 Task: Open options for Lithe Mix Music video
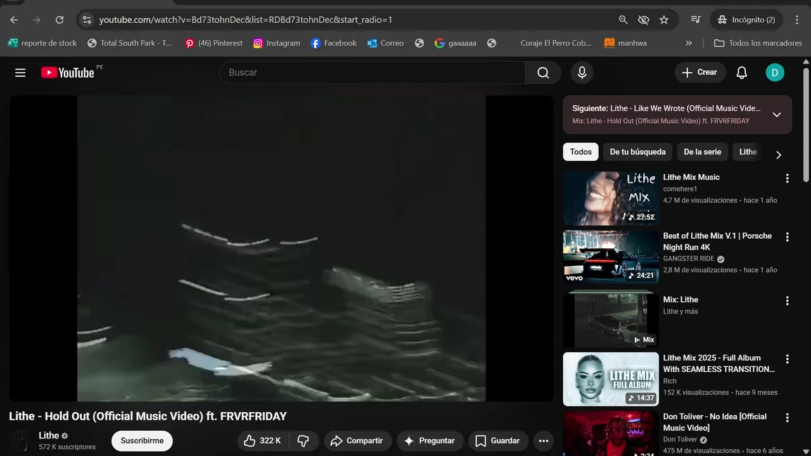(787, 179)
